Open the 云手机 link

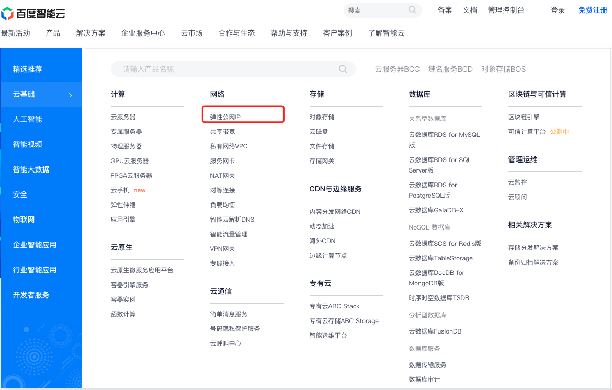[120, 190]
